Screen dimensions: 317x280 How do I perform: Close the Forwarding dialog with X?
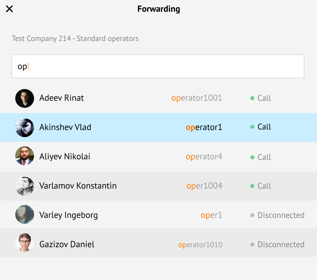coord(9,9)
